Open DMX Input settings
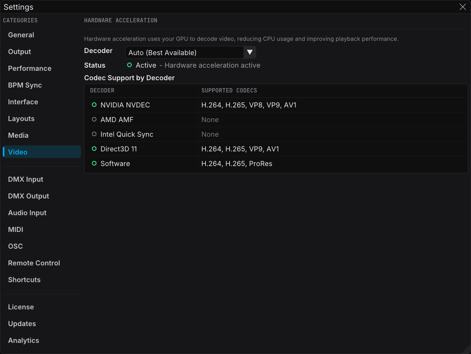This screenshot has width=471, height=354. pos(42,179)
